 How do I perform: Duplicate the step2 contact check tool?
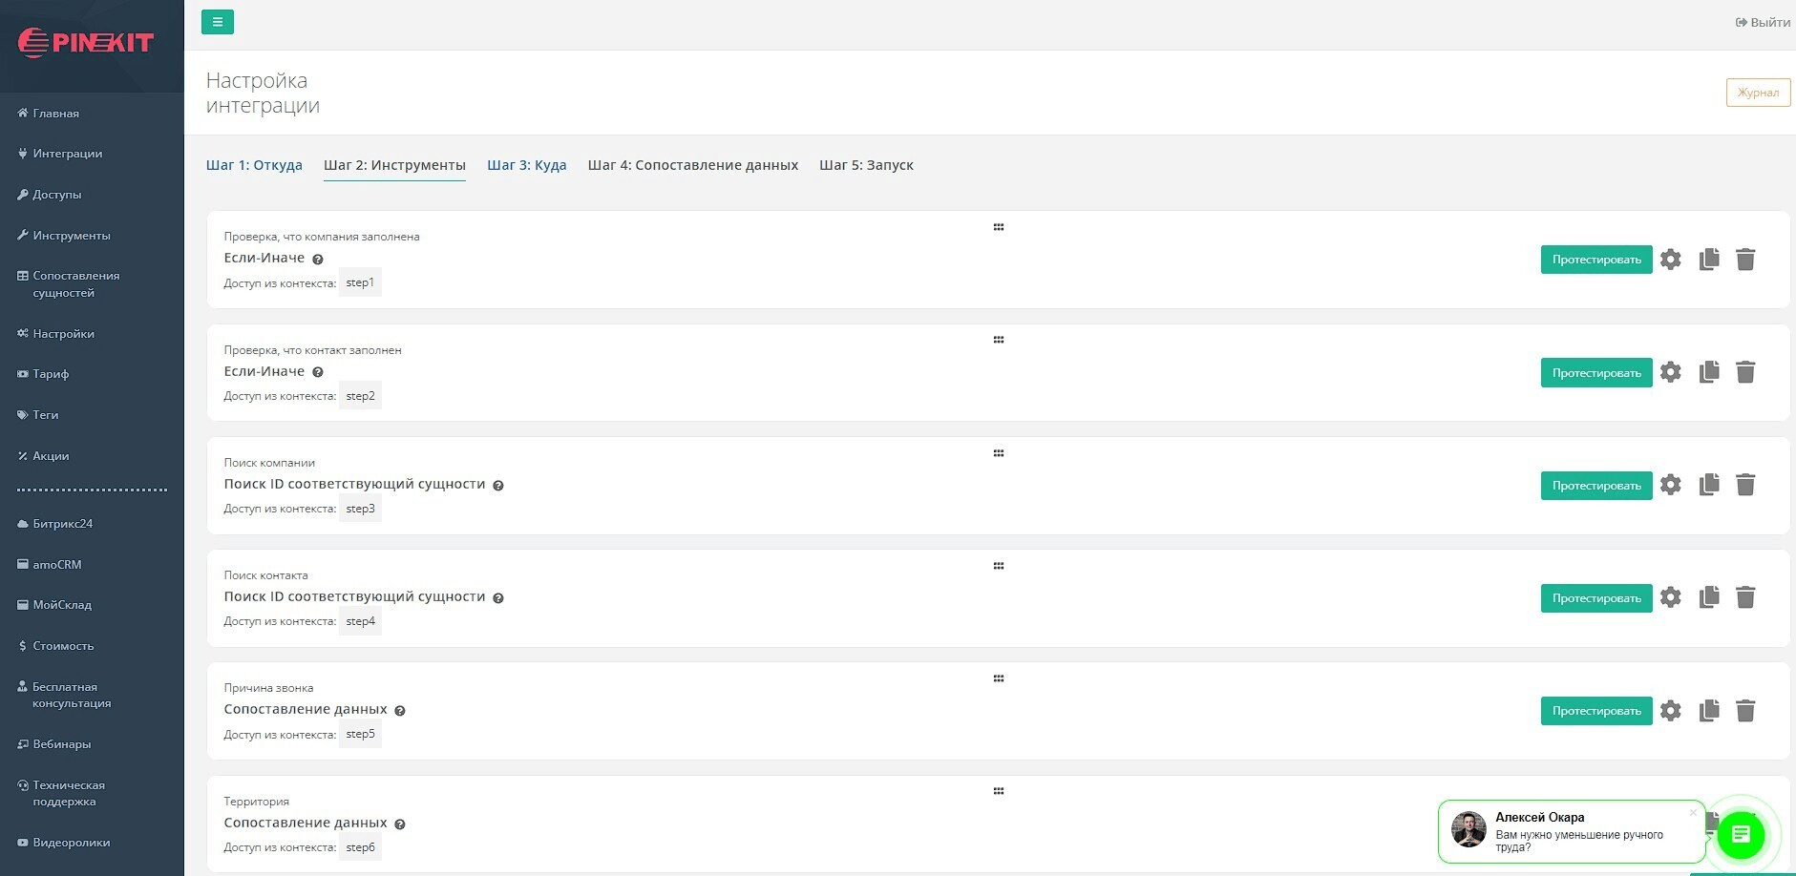pyautogui.click(x=1709, y=372)
